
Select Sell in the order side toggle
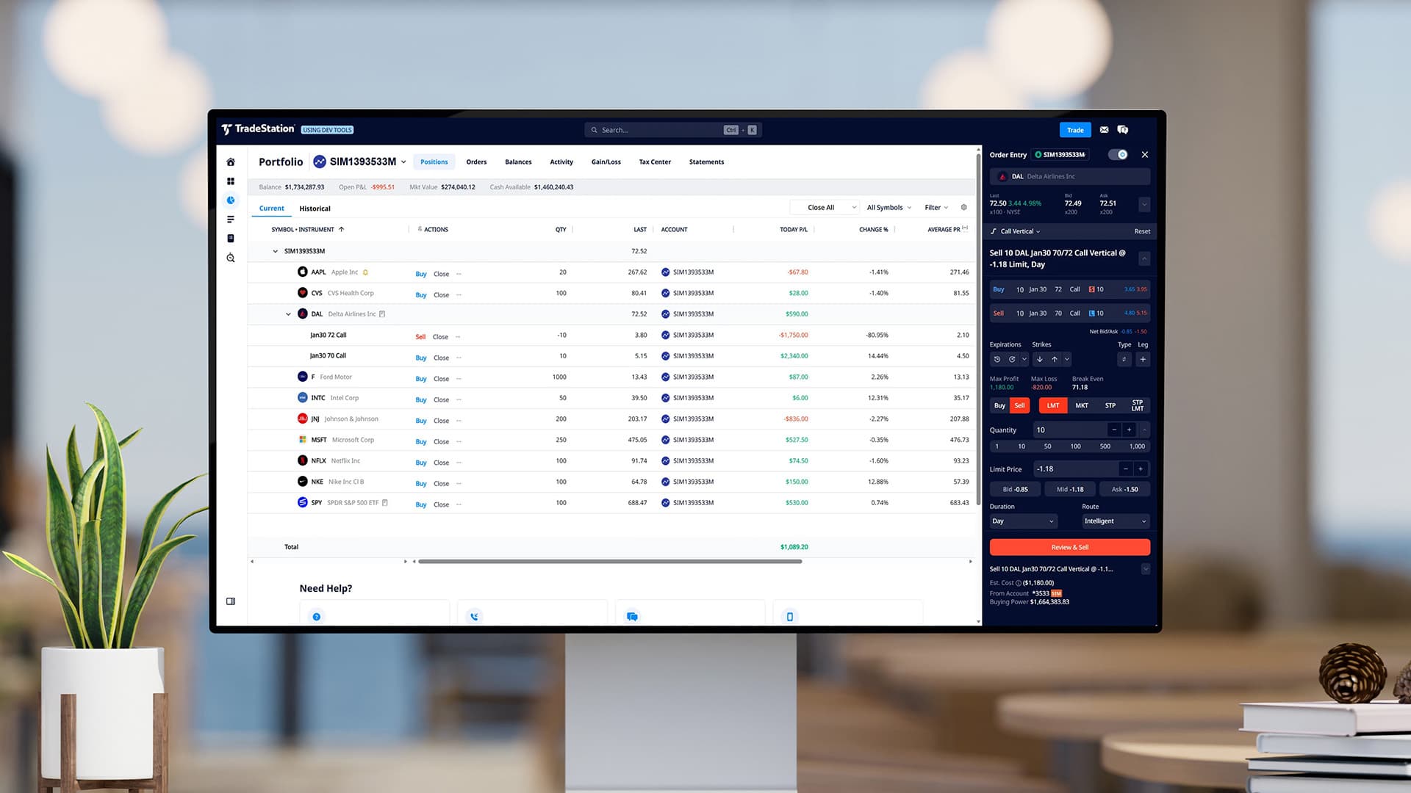(x=1019, y=406)
